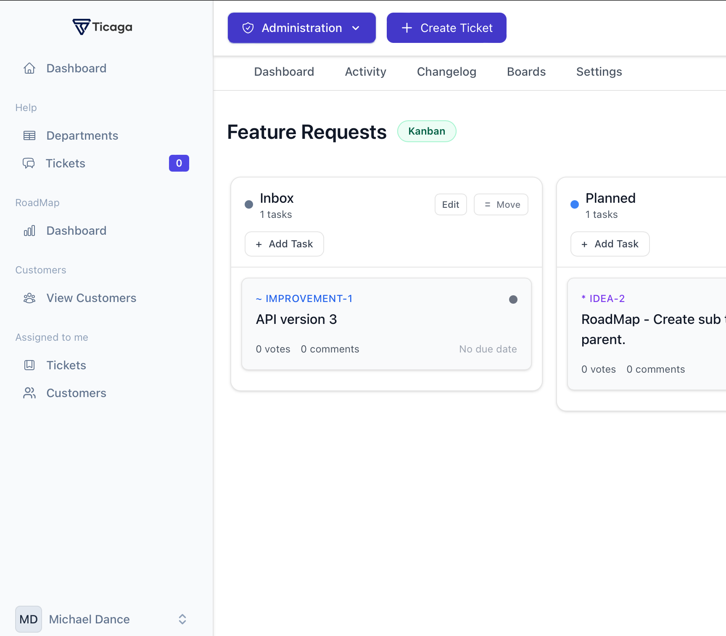The width and height of the screenshot is (726, 636).
Task: Go to the Boards tab
Action: point(526,72)
